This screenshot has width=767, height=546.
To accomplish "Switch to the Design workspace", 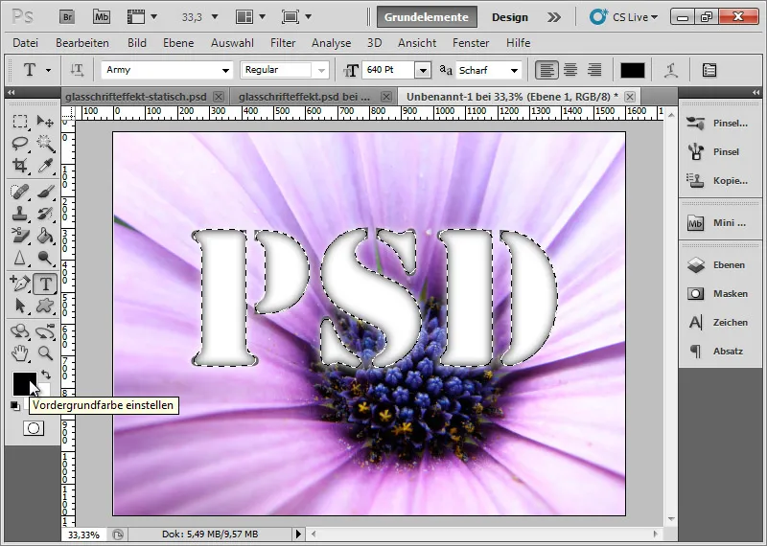I will tap(510, 17).
